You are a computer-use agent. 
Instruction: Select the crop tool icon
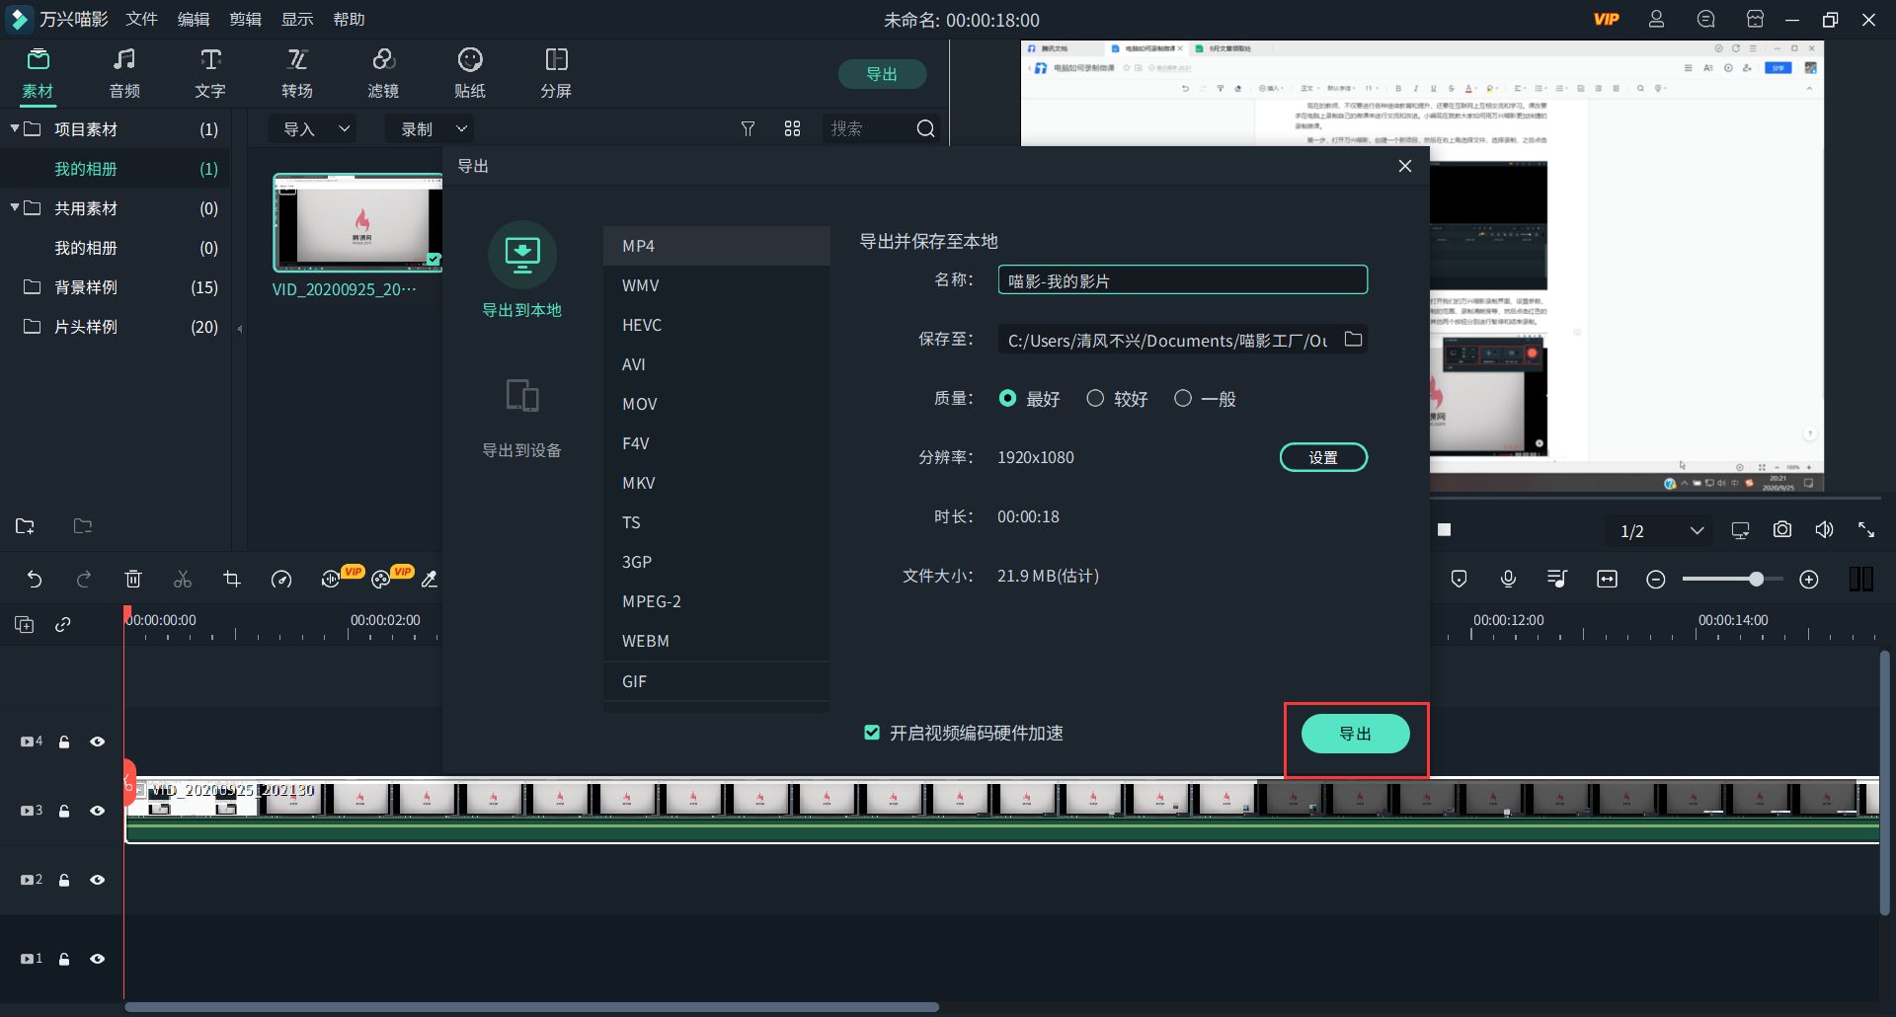click(x=232, y=580)
